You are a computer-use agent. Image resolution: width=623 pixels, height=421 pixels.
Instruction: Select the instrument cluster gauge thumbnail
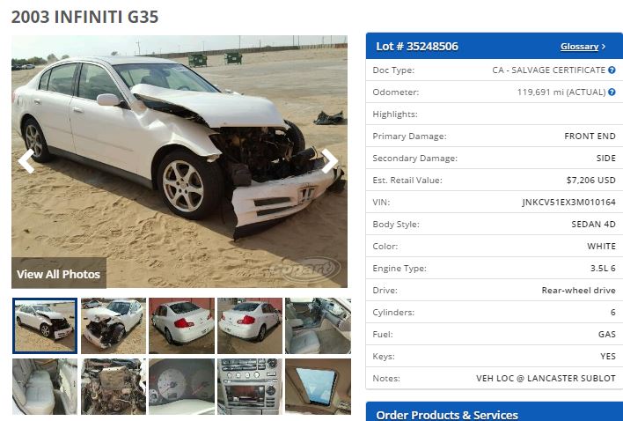[181, 387]
